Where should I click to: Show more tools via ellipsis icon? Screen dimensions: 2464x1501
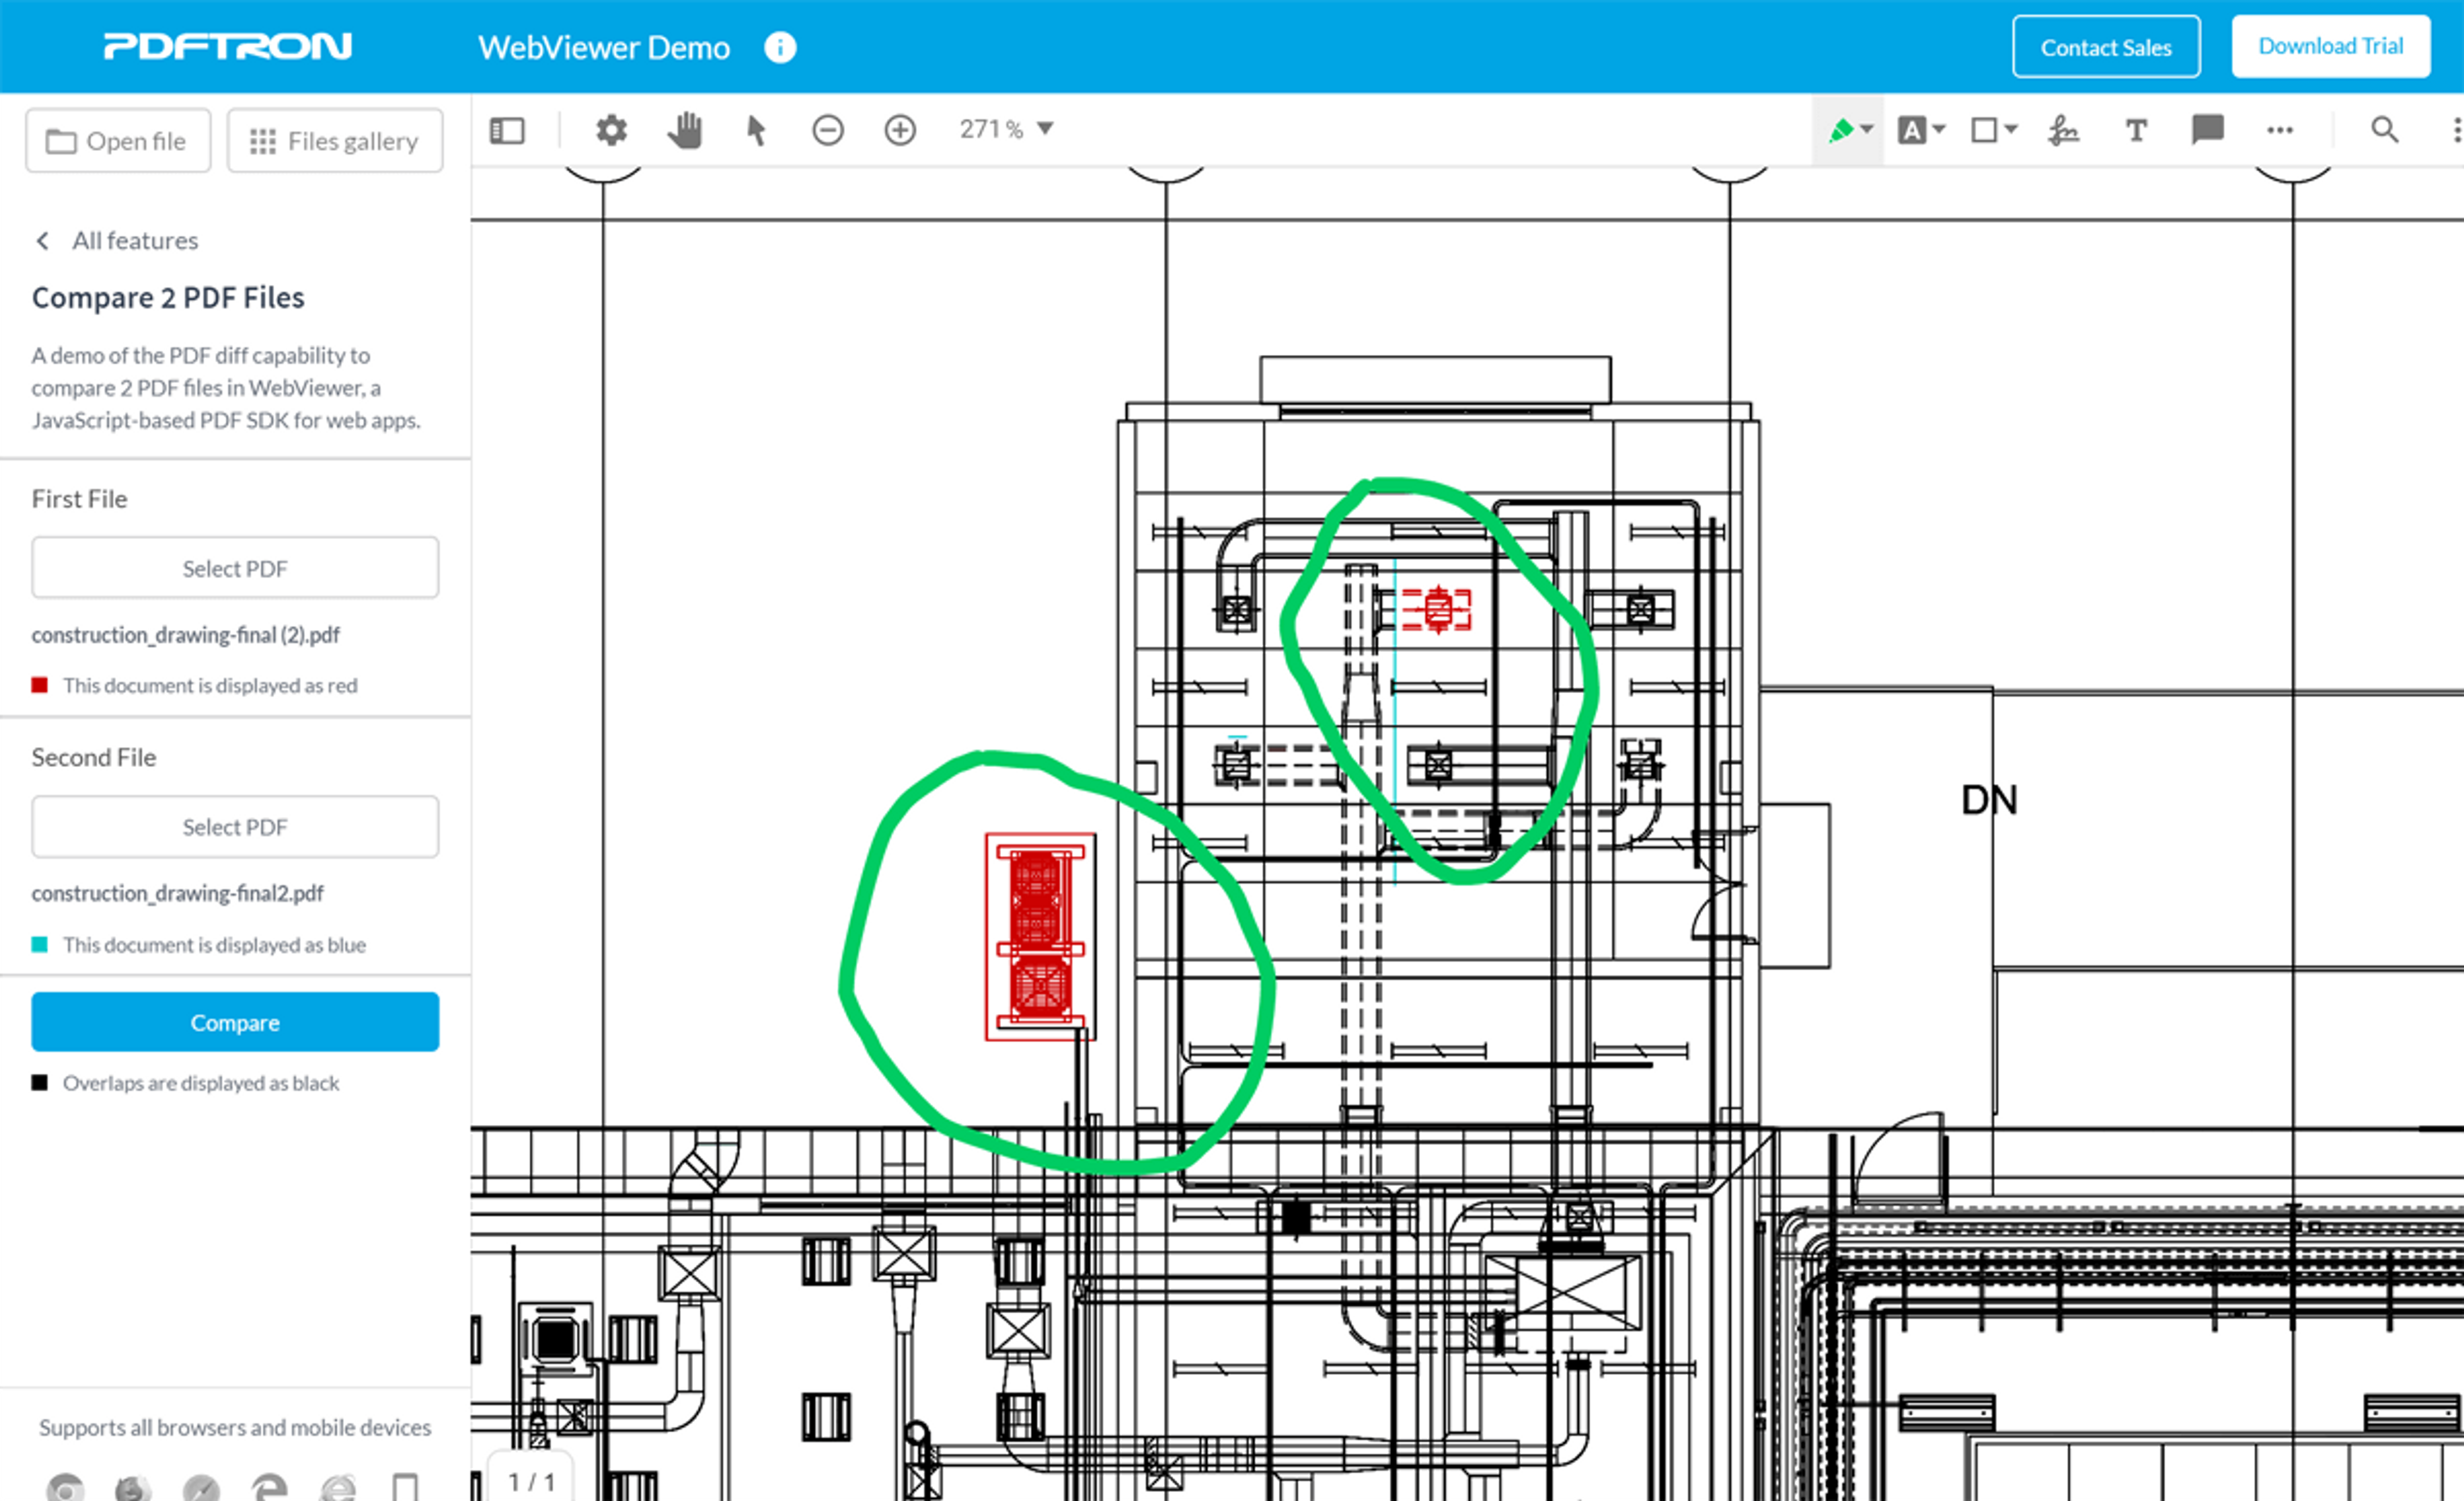pyautogui.click(x=2279, y=130)
